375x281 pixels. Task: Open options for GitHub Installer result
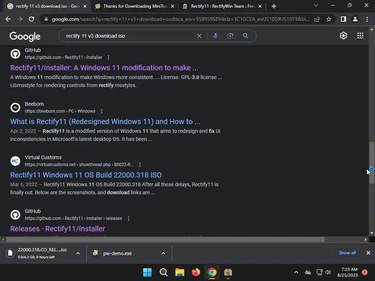[108, 57]
